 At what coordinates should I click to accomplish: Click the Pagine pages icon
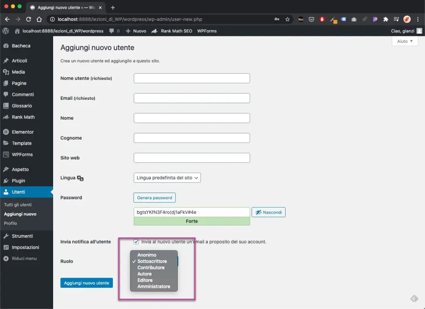click(x=6, y=83)
